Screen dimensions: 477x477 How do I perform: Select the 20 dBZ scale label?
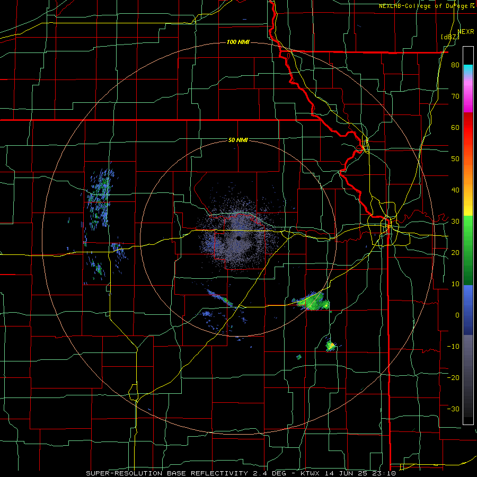455,252
